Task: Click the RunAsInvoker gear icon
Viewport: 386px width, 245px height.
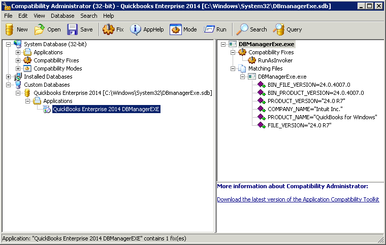Action: [x=252, y=60]
